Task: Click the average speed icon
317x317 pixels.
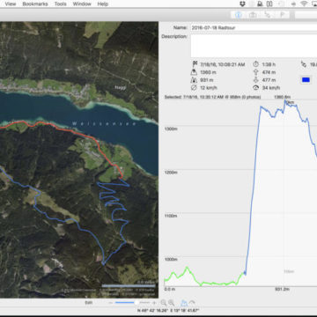Action: [x=194, y=88]
